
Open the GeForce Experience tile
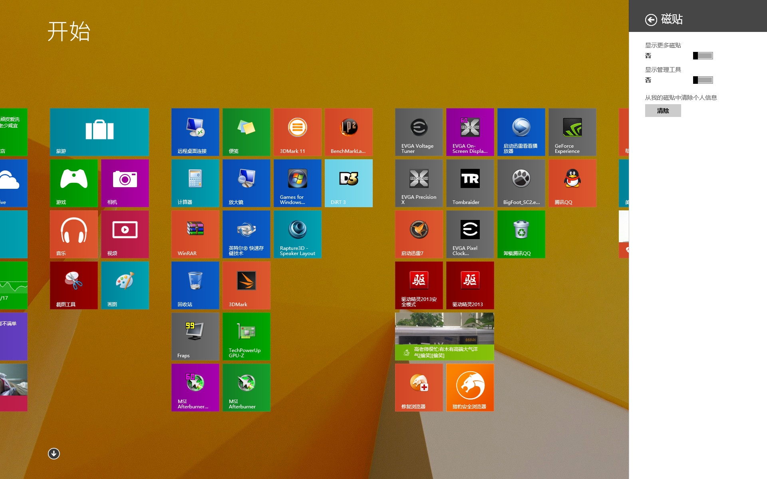pos(572,132)
